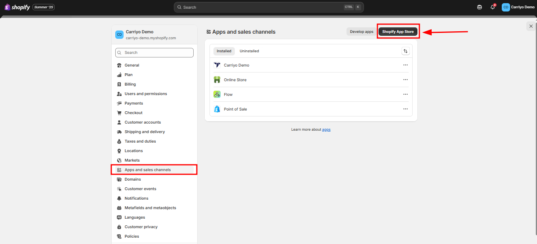Close the settings panel with X
The height and width of the screenshot is (244, 537).
pyautogui.click(x=531, y=26)
